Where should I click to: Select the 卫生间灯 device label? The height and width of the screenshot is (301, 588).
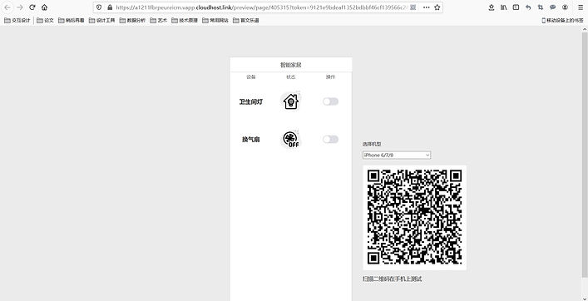pyautogui.click(x=251, y=101)
